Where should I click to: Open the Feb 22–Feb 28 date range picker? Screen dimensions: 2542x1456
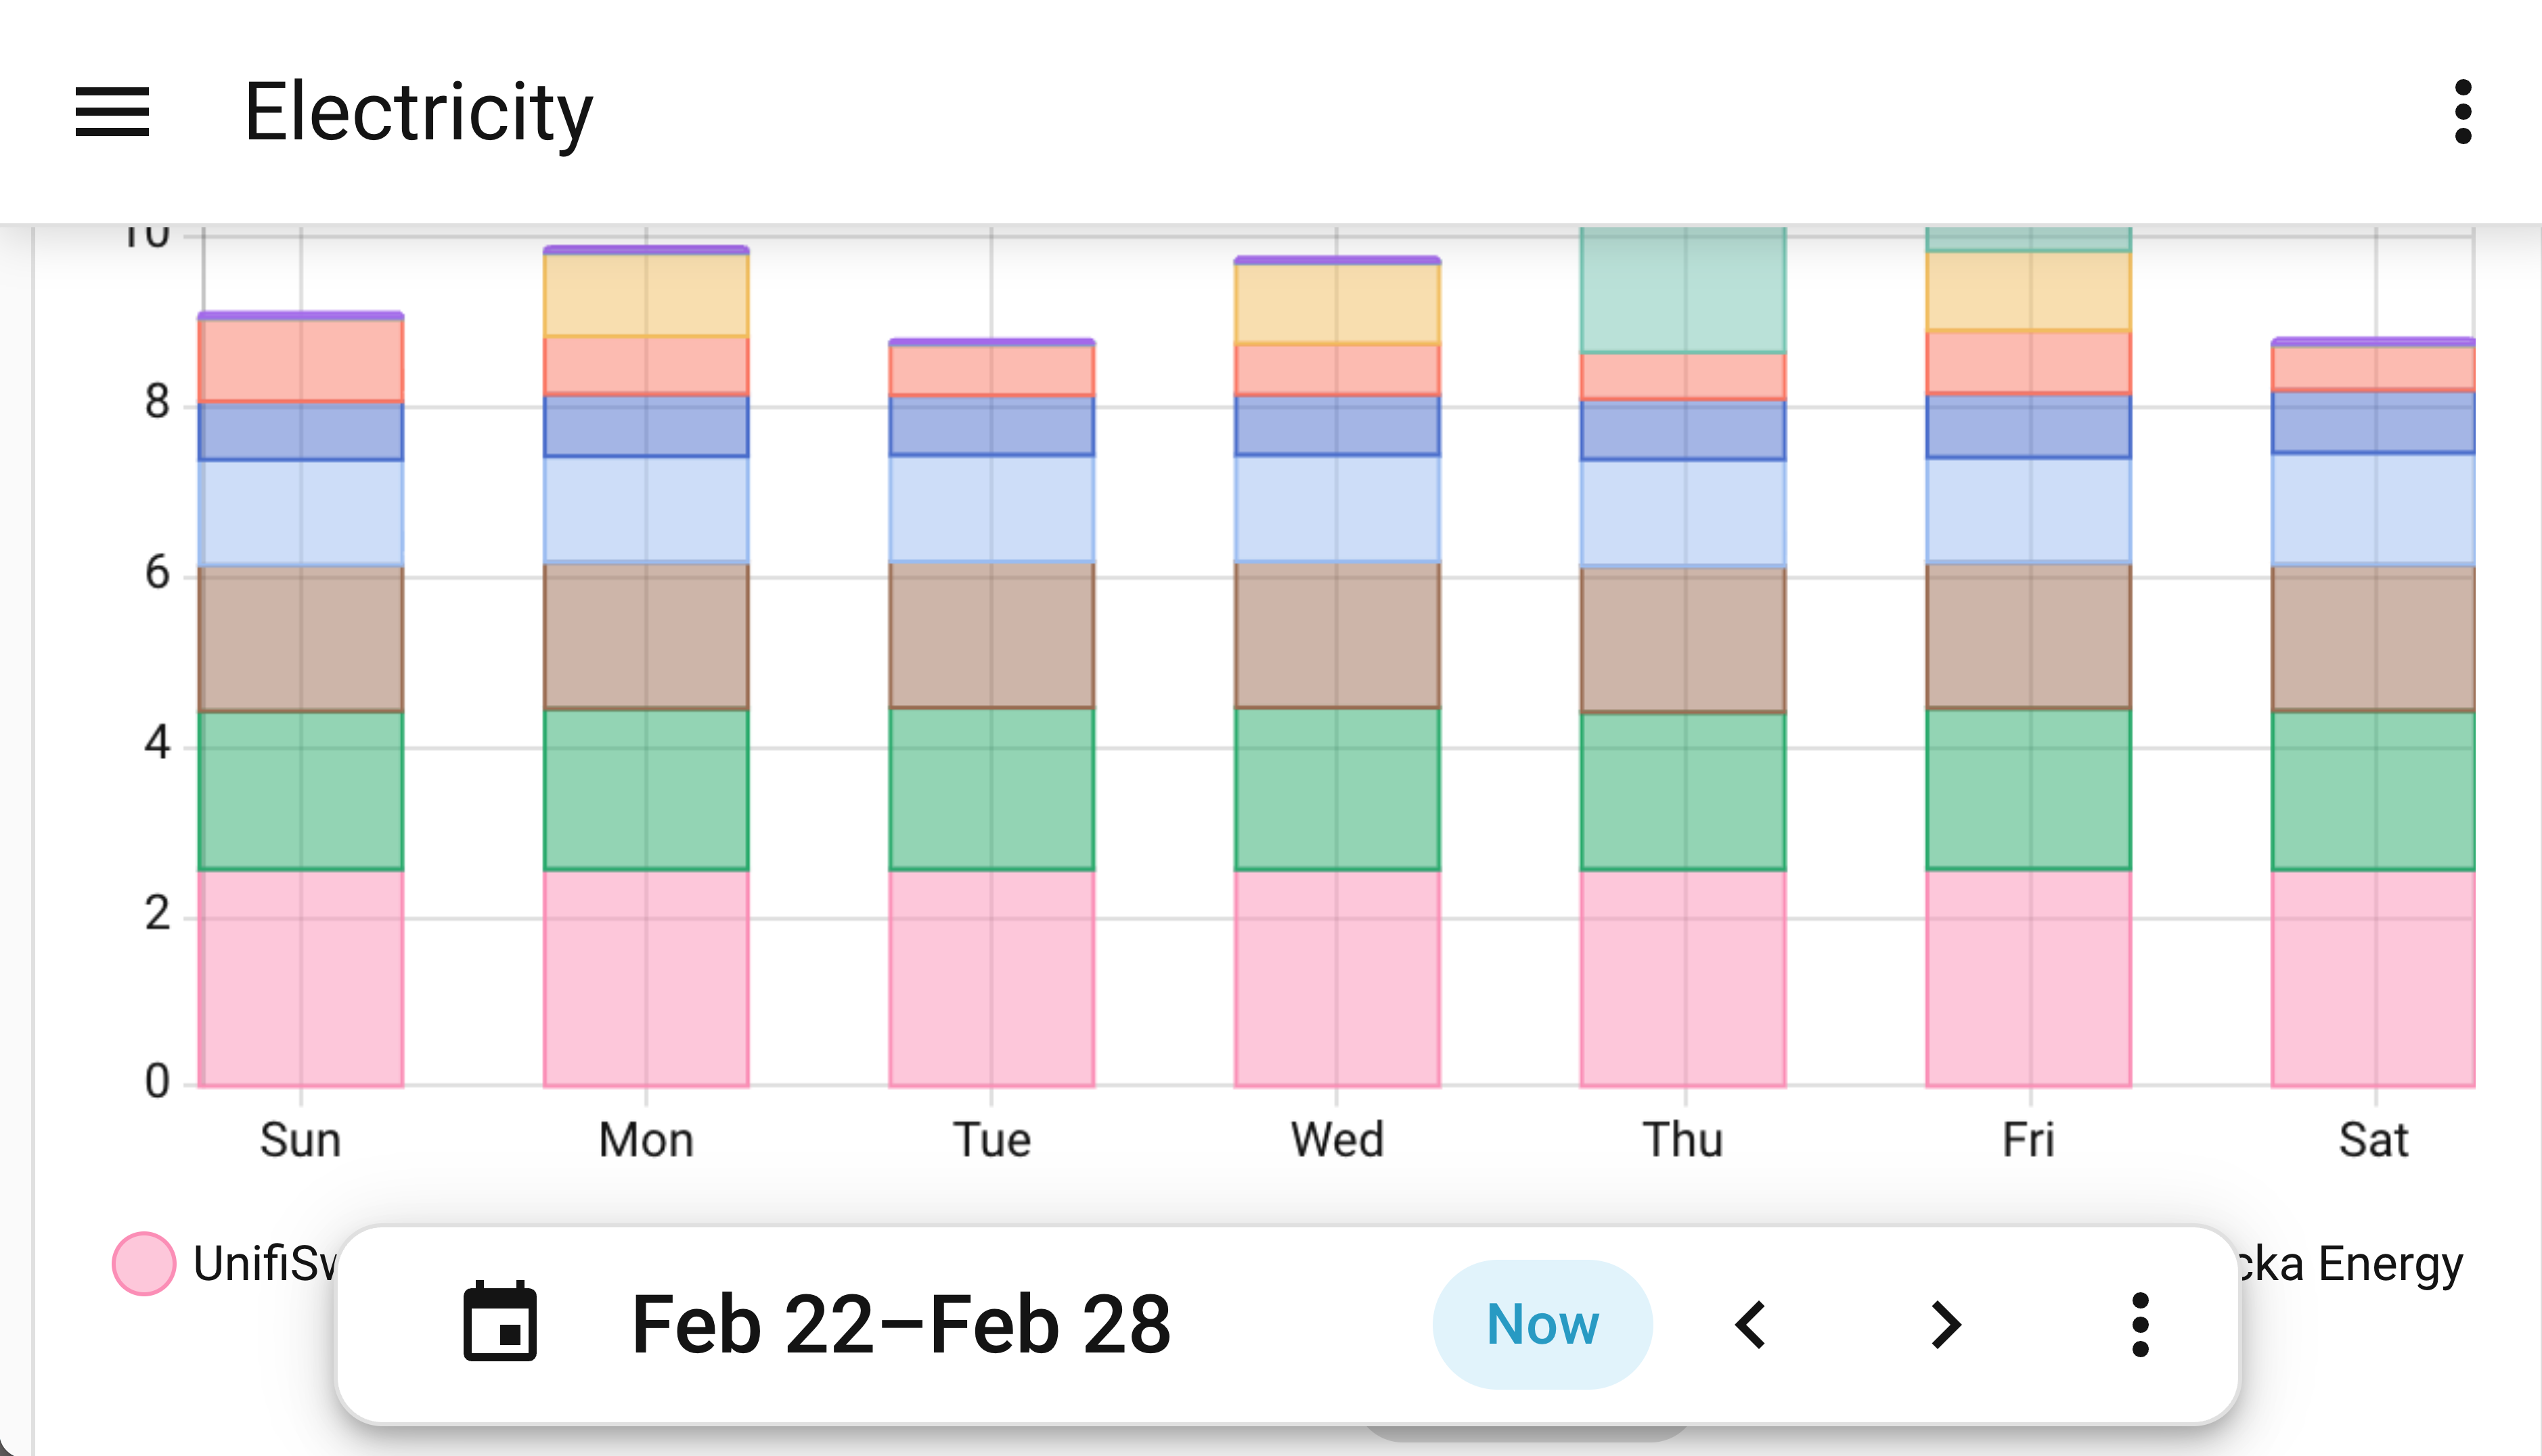click(x=900, y=1324)
